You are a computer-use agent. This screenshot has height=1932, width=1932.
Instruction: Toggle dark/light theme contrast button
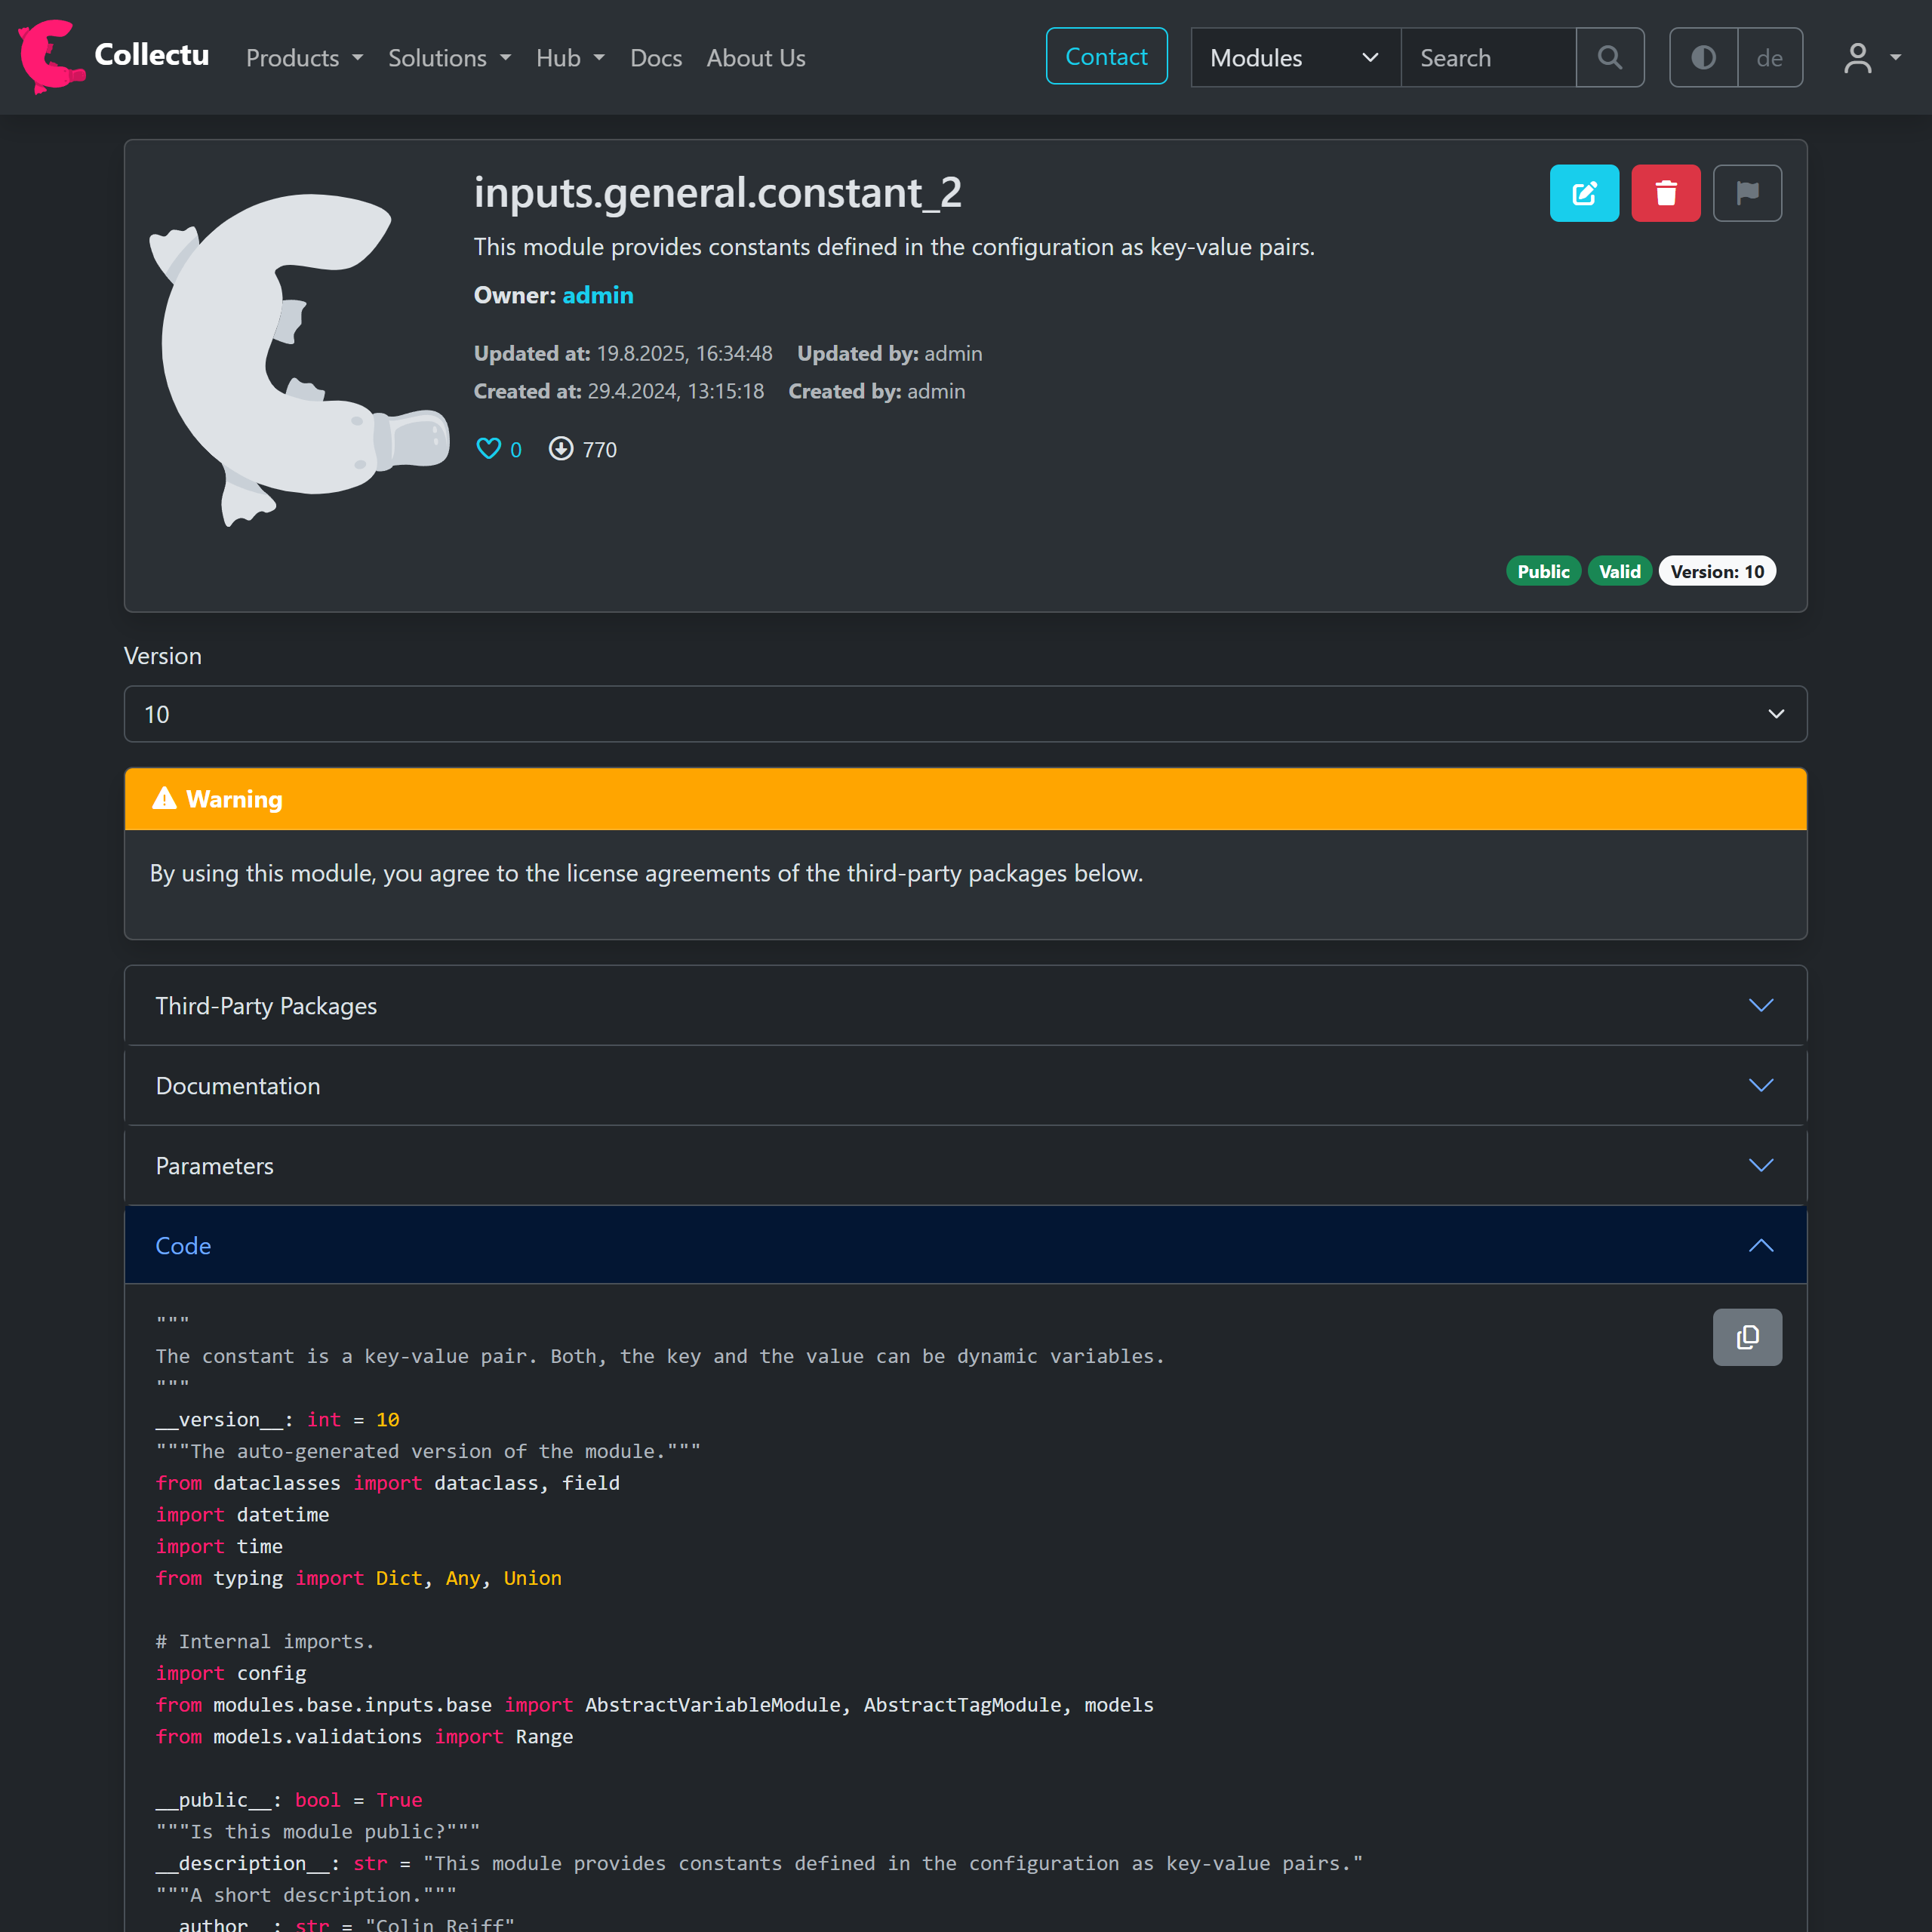(1703, 58)
